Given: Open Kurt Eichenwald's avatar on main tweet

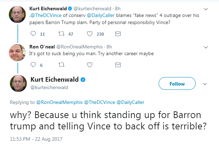Looking at the screenshot, I should [x=18, y=83].
